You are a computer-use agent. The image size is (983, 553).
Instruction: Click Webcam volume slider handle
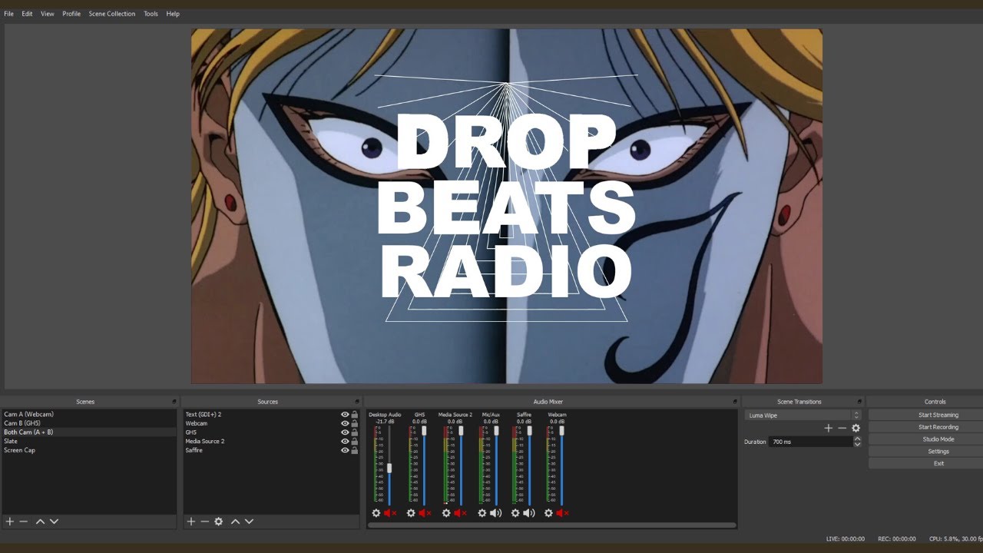click(561, 431)
